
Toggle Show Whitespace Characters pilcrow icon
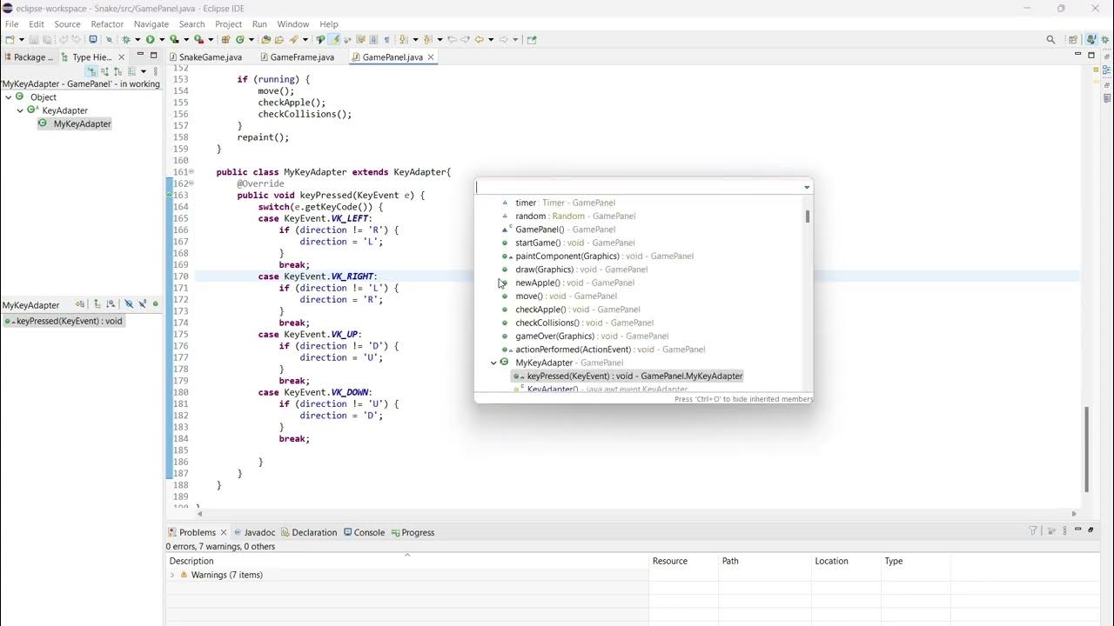coord(386,39)
